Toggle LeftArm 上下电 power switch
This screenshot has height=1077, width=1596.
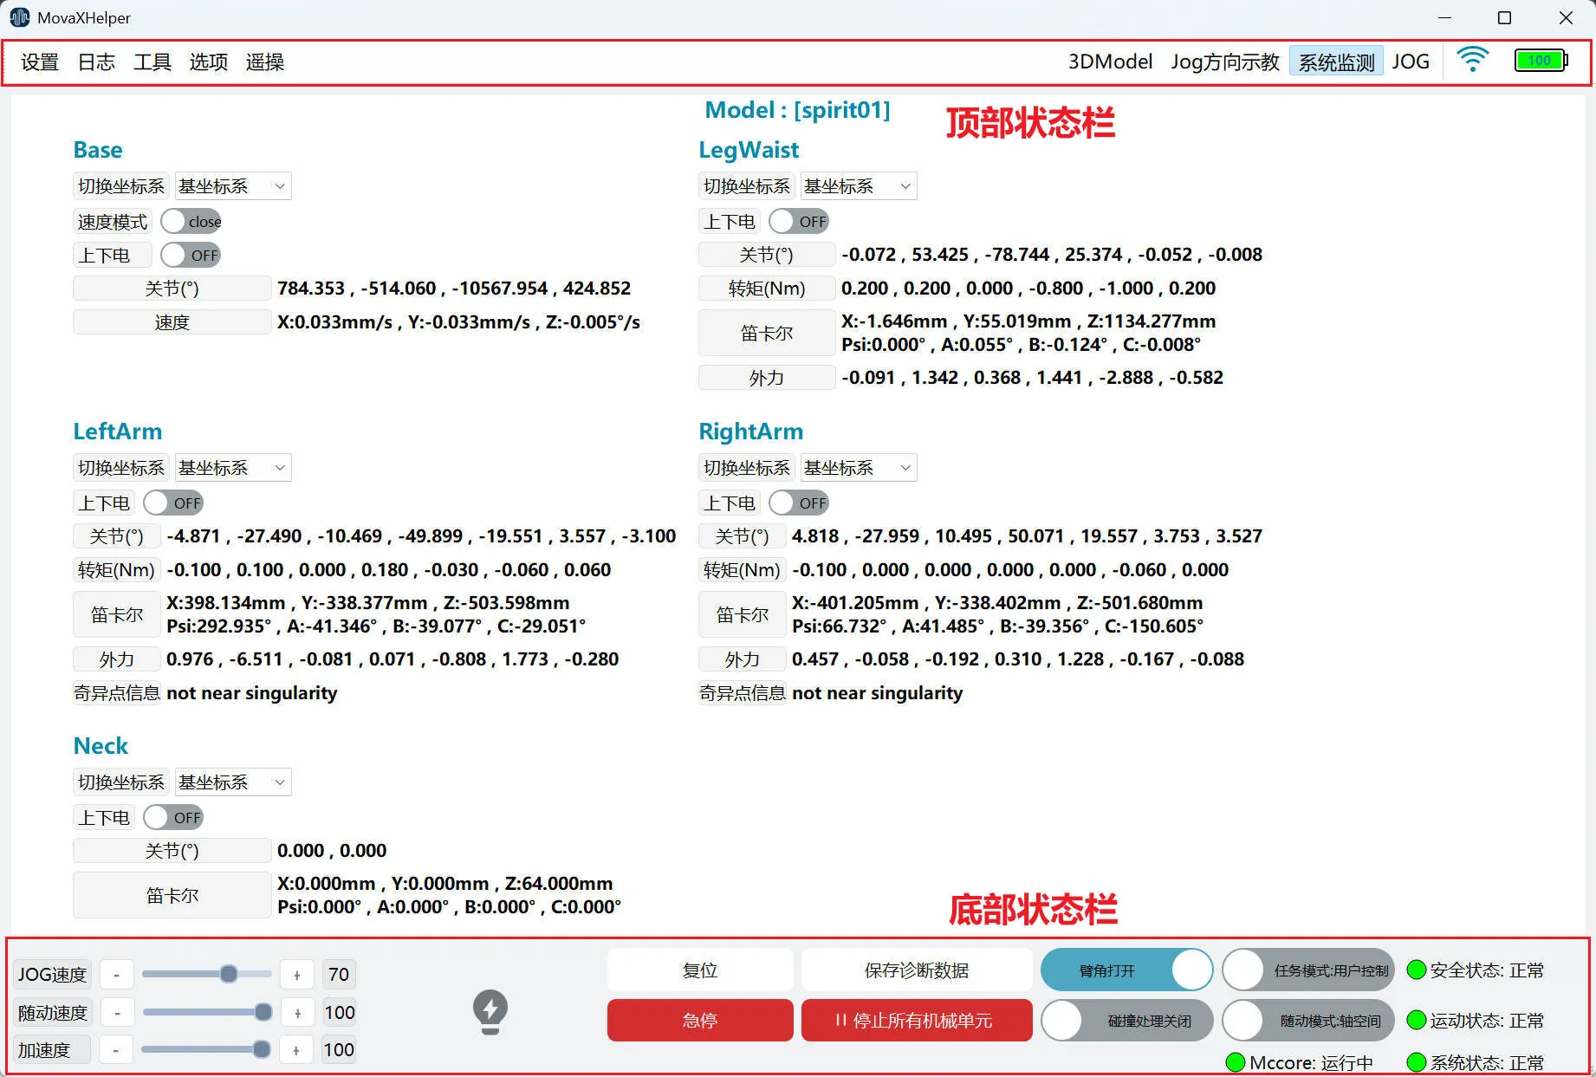coord(172,503)
